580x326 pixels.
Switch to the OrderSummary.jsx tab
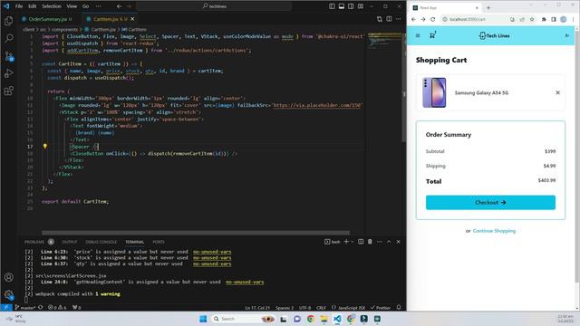tap(47, 19)
